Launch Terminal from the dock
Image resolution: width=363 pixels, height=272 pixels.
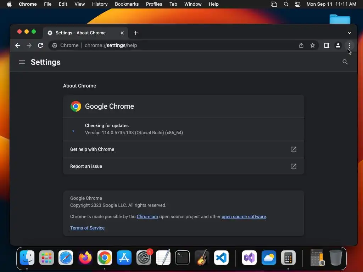tap(183, 258)
